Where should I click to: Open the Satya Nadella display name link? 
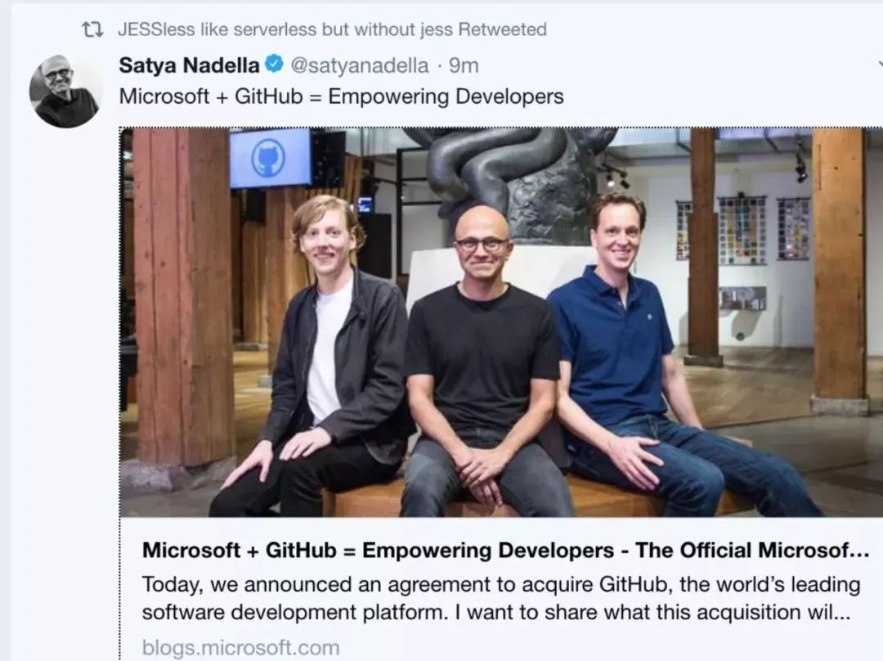189,65
